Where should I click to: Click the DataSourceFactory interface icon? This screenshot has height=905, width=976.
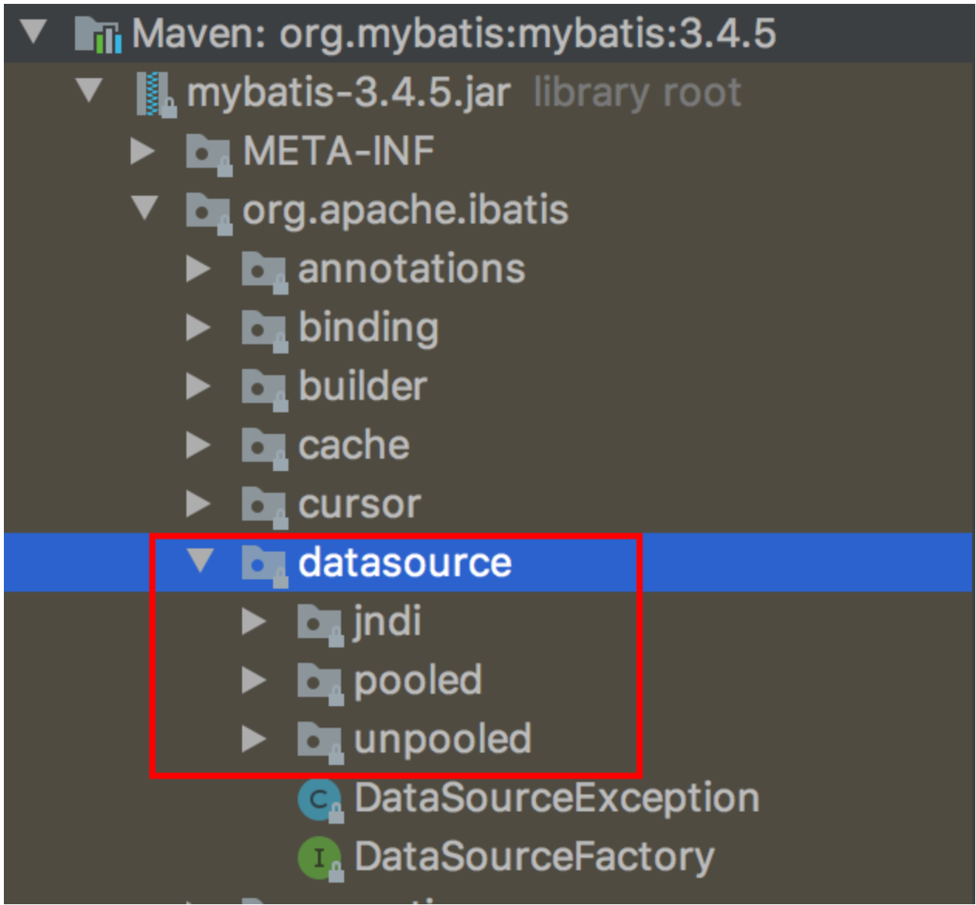[x=319, y=858]
